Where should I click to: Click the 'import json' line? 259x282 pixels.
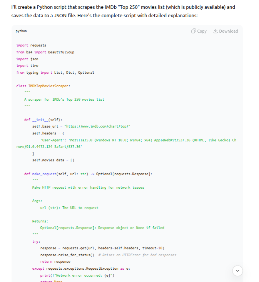click(27, 59)
